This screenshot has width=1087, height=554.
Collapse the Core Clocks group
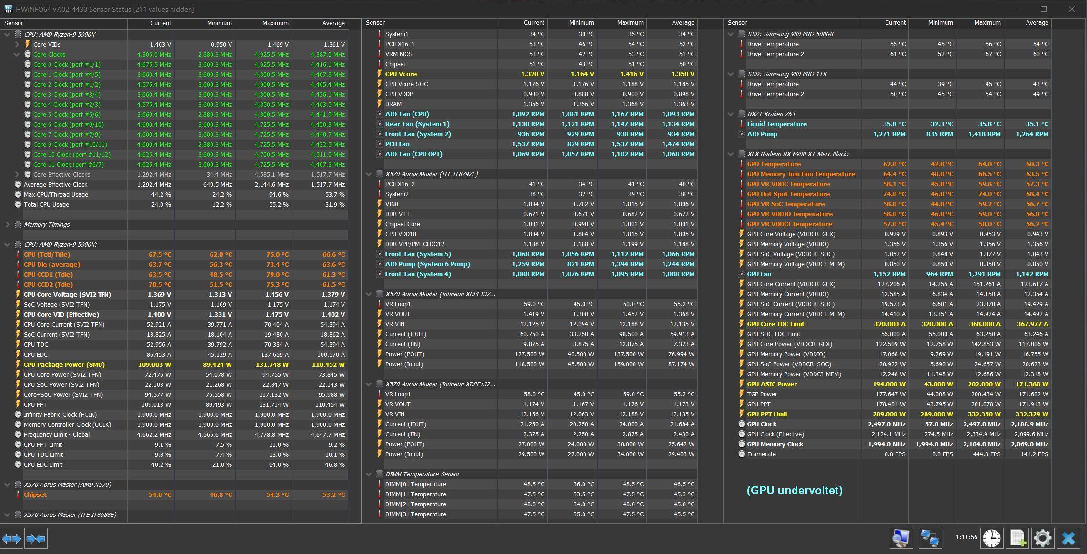pos(17,54)
